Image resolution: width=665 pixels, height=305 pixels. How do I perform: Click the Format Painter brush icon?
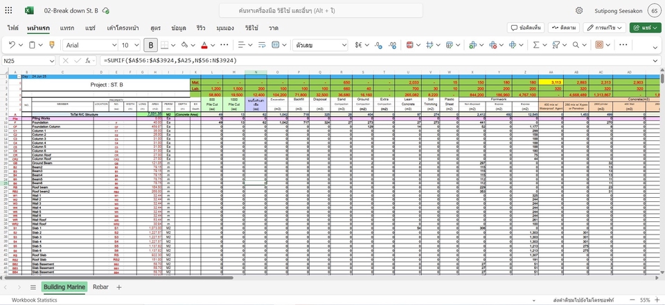53,45
